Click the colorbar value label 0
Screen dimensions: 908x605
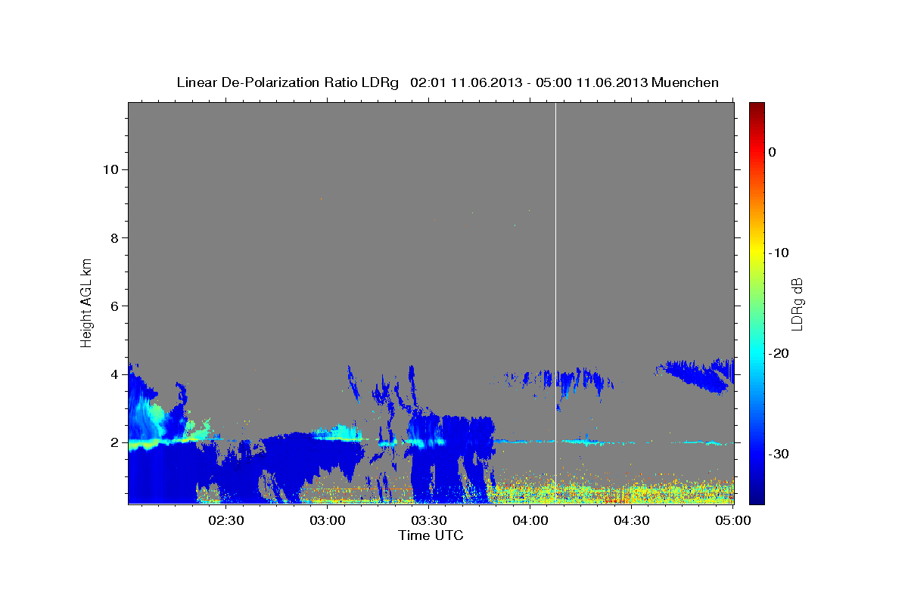(773, 152)
